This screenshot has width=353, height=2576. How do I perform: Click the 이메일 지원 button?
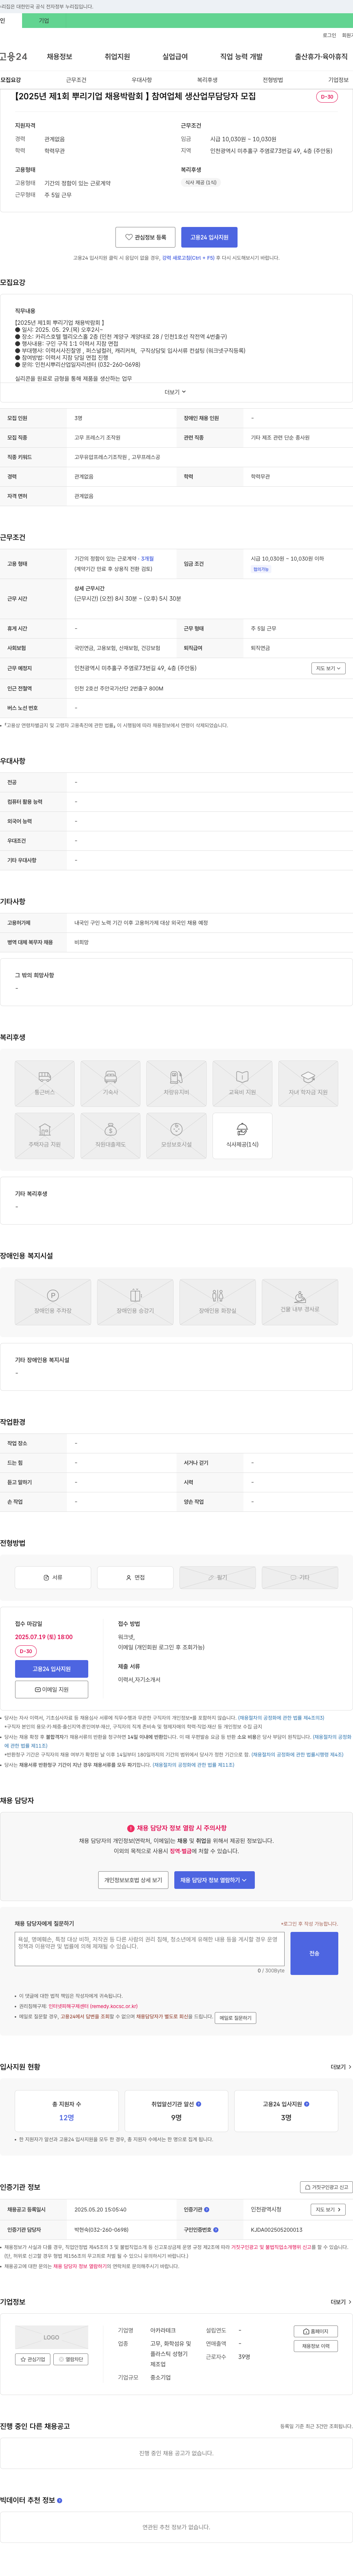click(52, 1689)
